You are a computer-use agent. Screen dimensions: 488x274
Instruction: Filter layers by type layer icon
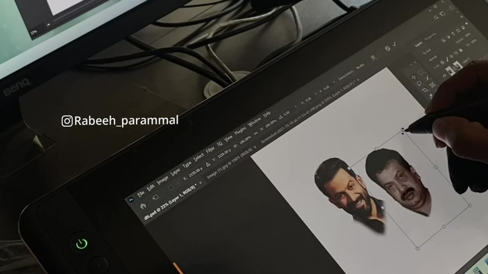pyautogui.click(x=453, y=33)
